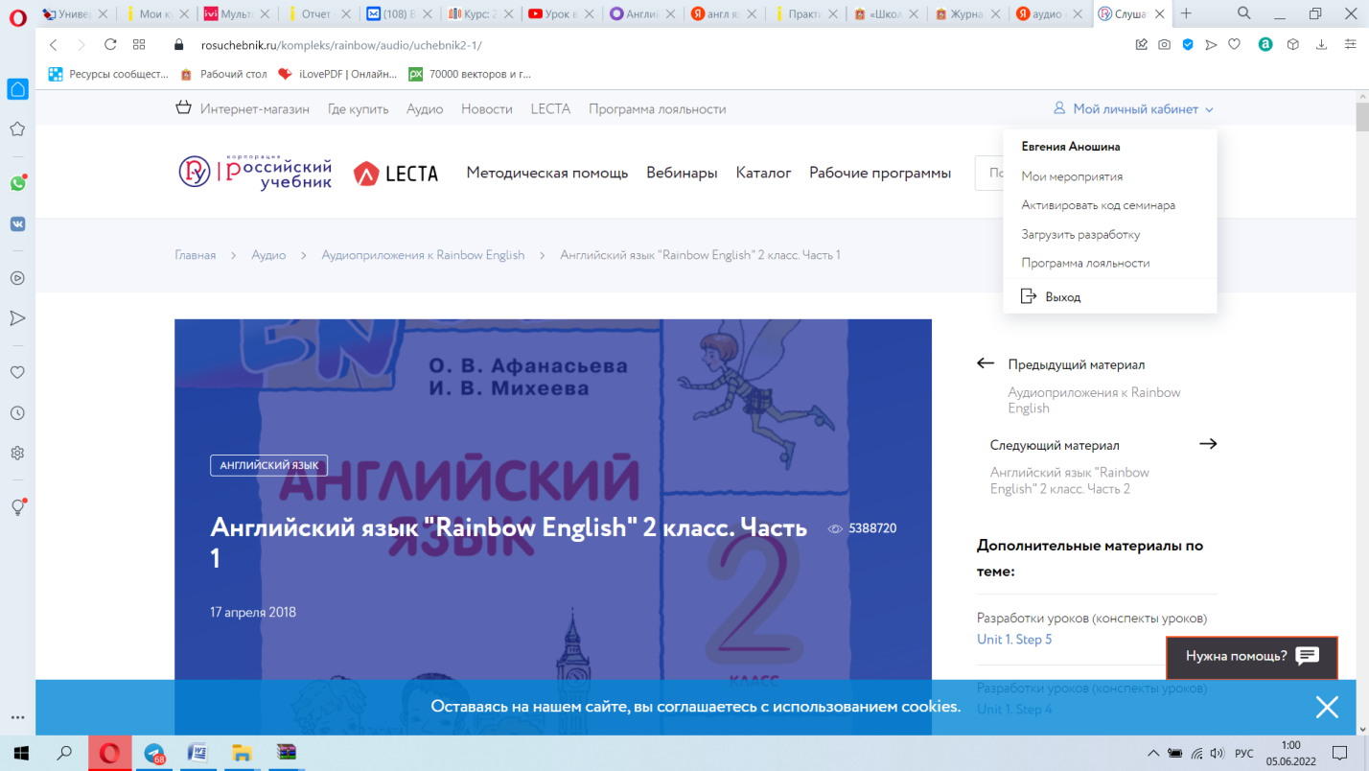Click the LECTA logo in header
1369x771 pixels.
396,174
